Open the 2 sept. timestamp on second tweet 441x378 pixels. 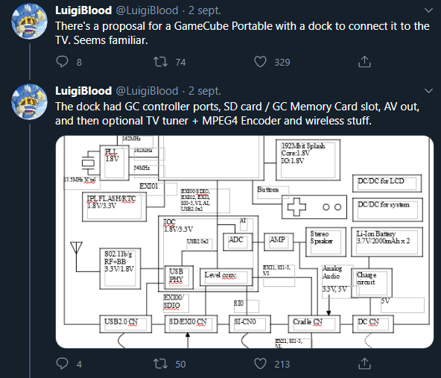click(x=205, y=91)
